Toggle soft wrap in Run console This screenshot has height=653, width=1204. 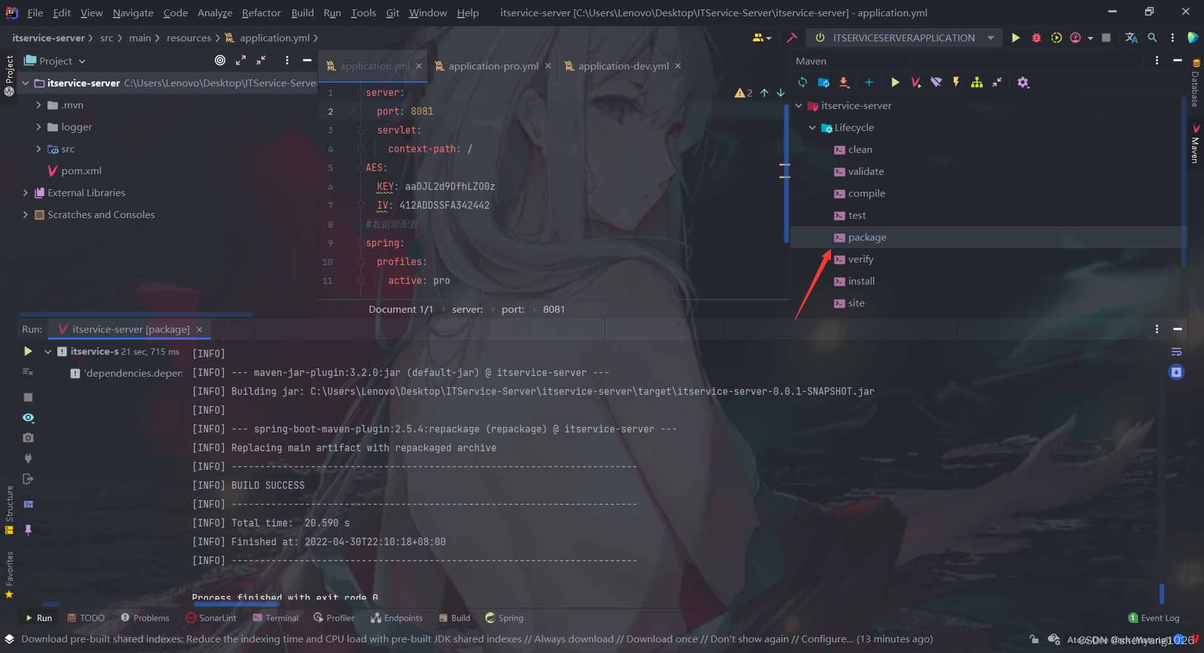(x=1177, y=351)
